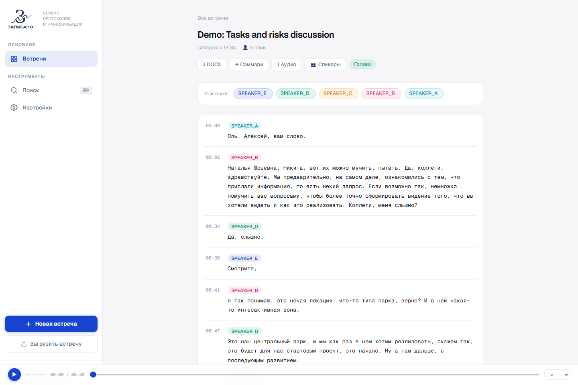Click the waveform dots beside play button
This screenshot has height=385, width=578.
[x=35, y=375]
